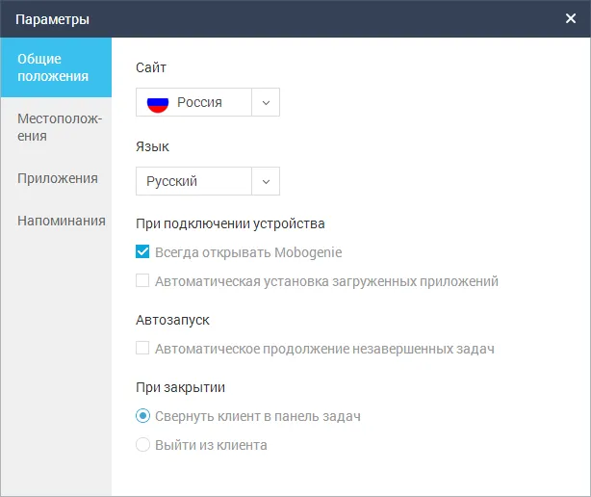Screen dimensions: 591x497
Task: Open the Россия site combo box
Action: tap(208, 102)
